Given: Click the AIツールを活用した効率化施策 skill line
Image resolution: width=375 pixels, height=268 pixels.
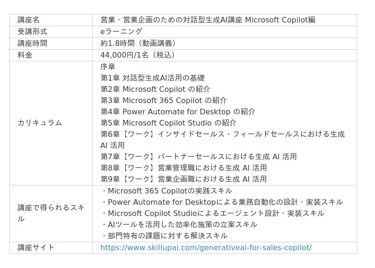Looking at the screenshot, I should click(x=179, y=224).
